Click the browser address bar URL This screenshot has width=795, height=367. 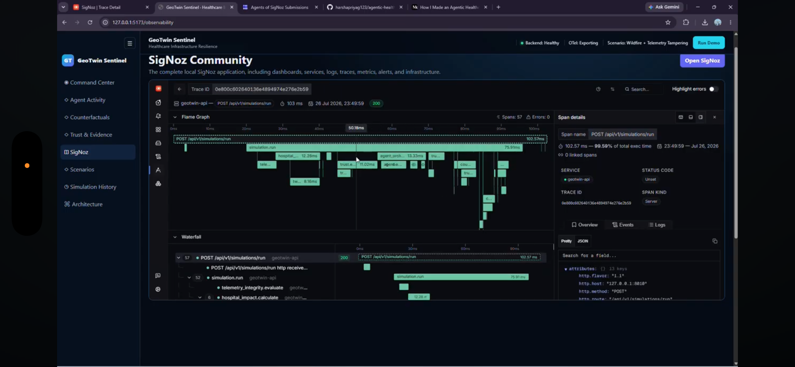[x=143, y=22]
